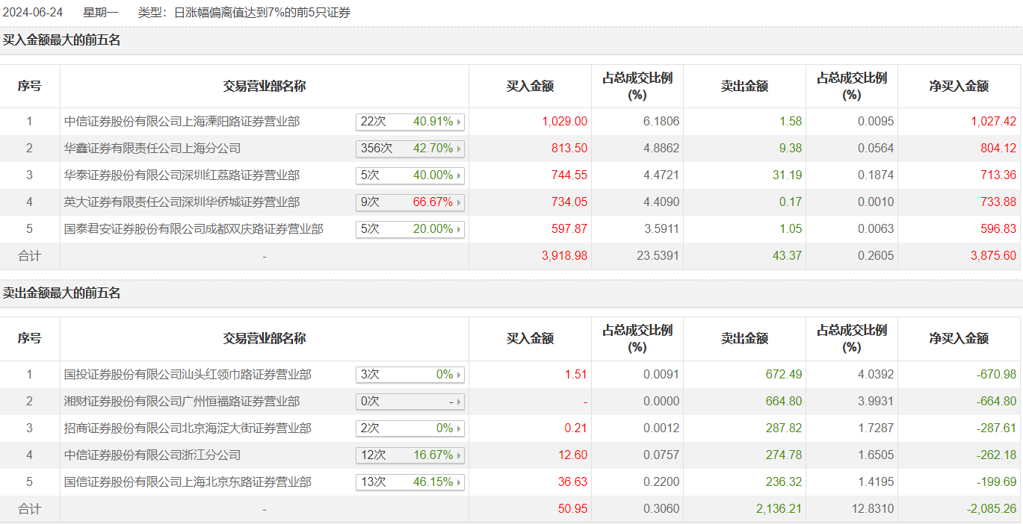Click ratio value 6.1806
The height and width of the screenshot is (524, 1023).
click(661, 122)
